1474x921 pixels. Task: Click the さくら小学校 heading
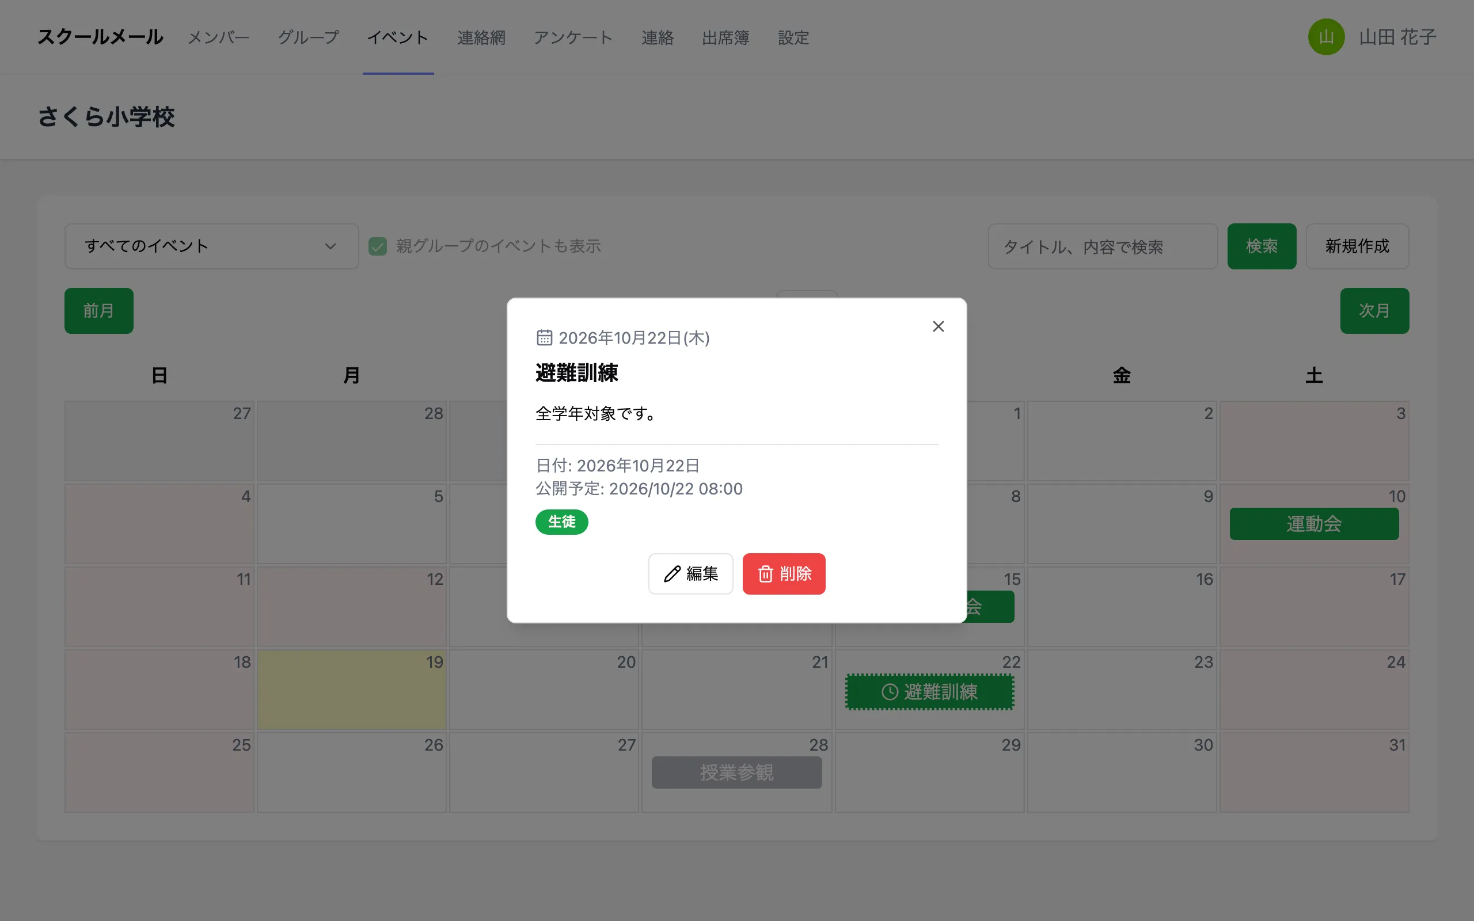[x=106, y=116]
